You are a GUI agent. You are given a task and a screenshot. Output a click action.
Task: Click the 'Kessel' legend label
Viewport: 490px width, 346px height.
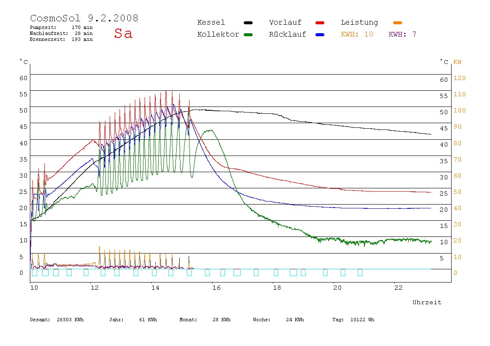(x=211, y=23)
